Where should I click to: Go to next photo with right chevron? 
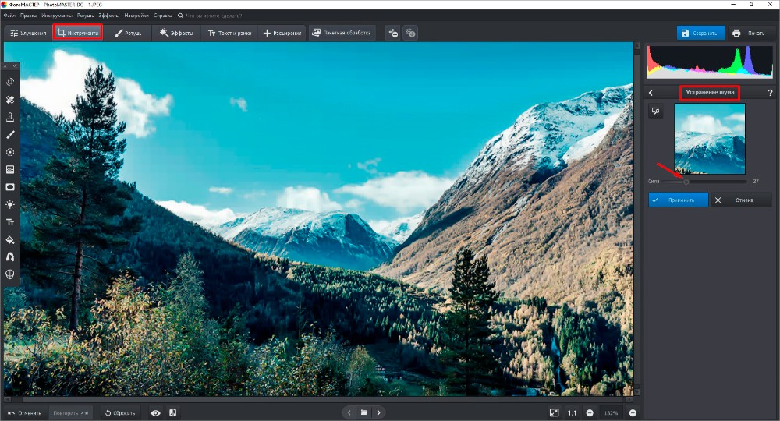(x=379, y=412)
